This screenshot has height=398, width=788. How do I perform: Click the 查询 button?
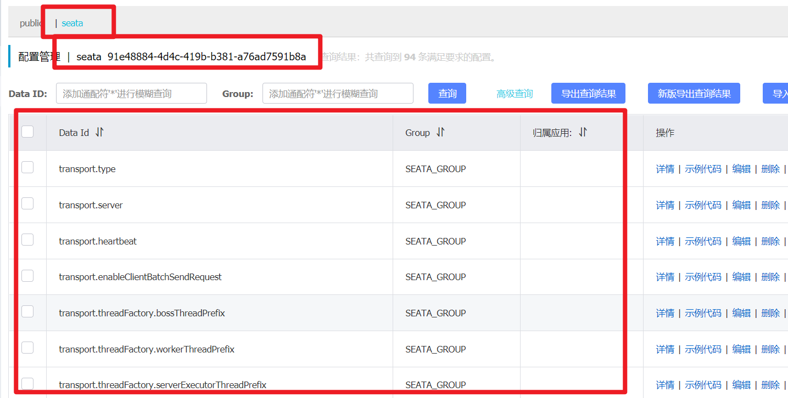[447, 93]
